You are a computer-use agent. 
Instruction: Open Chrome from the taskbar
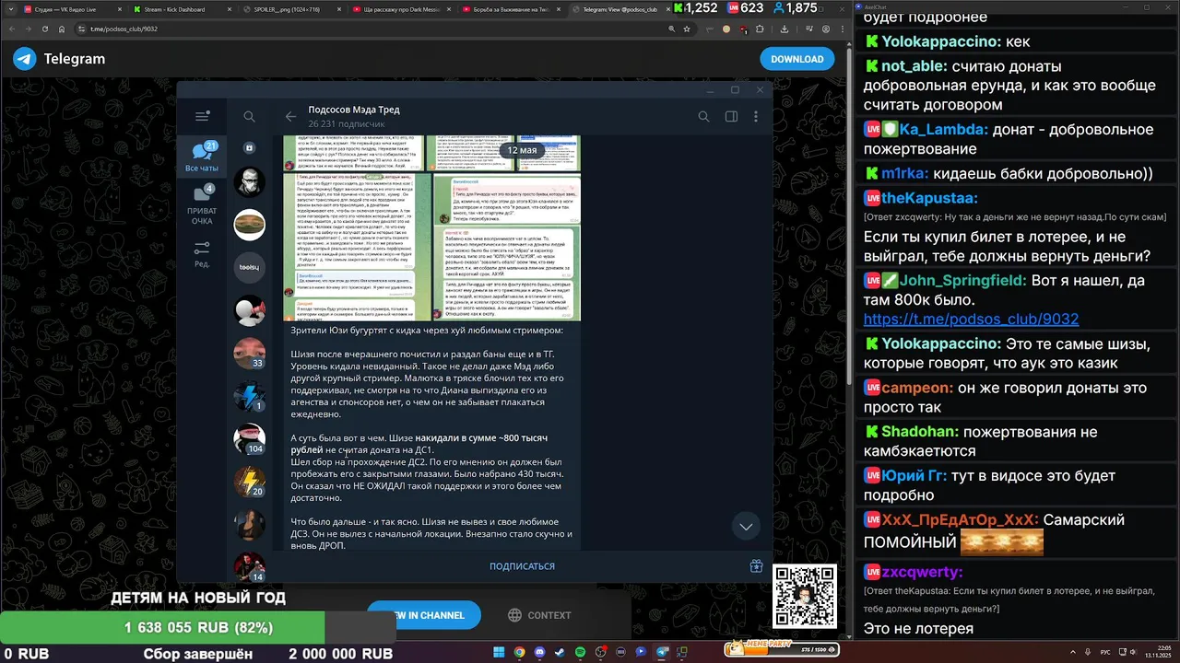(x=520, y=652)
